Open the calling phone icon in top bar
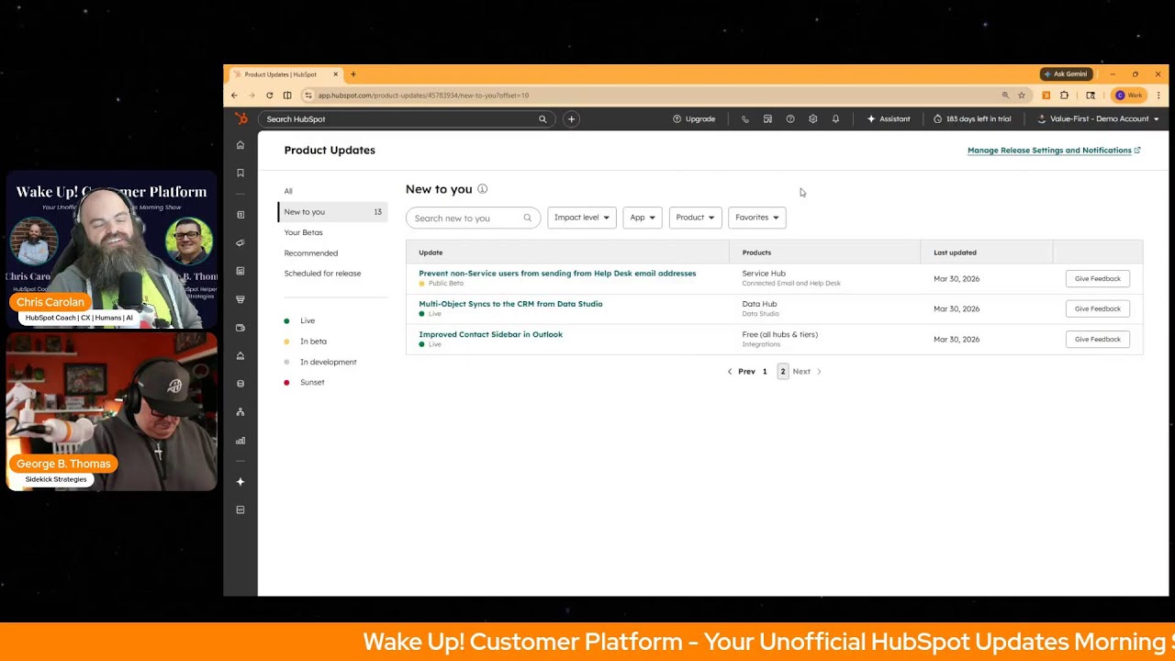 [x=744, y=118]
